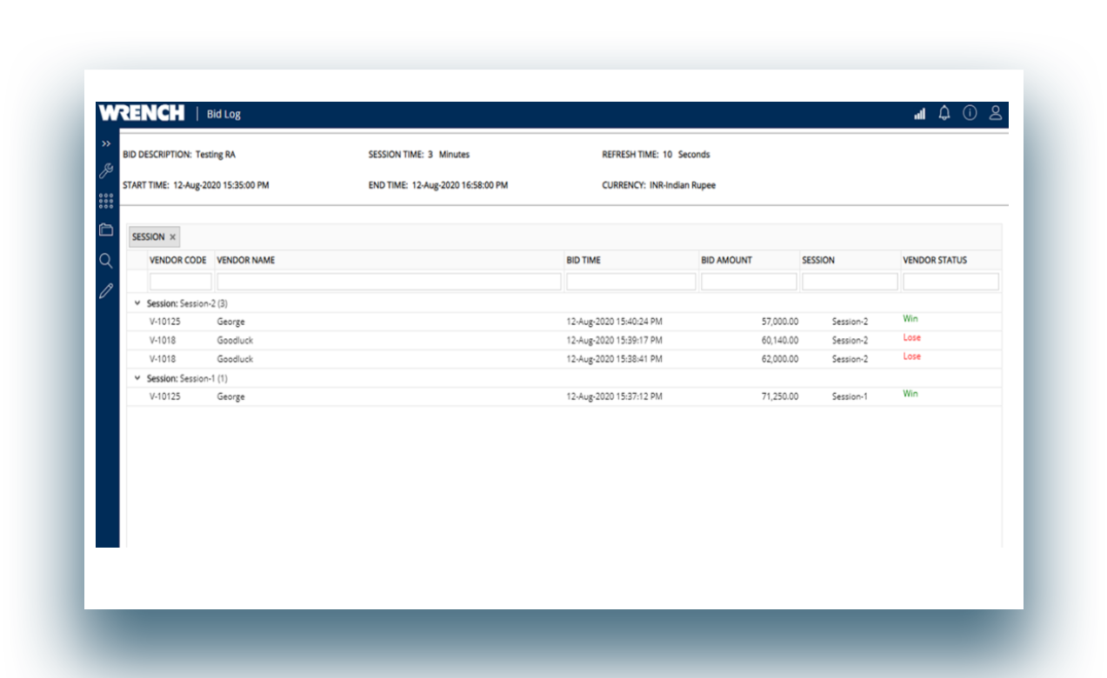Select the 57,000.00 bid amount cell
This screenshot has width=1107, height=678.
pyautogui.click(x=779, y=322)
